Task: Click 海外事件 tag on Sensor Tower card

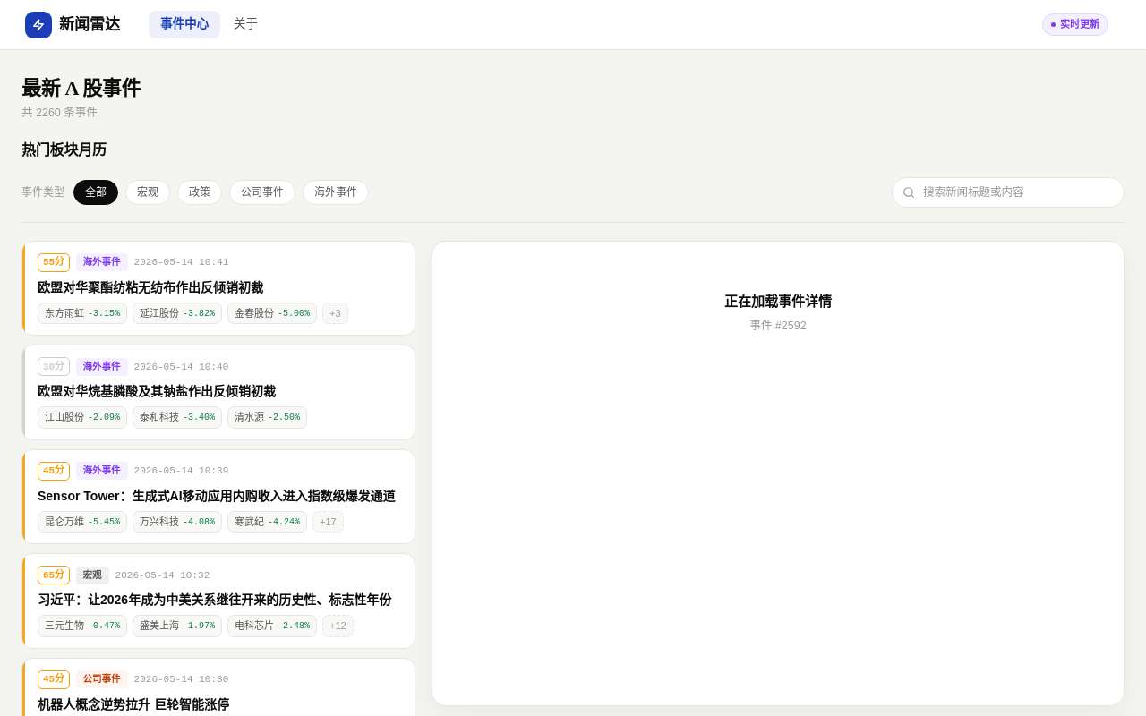Action: pyautogui.click(x=102, y=471)
